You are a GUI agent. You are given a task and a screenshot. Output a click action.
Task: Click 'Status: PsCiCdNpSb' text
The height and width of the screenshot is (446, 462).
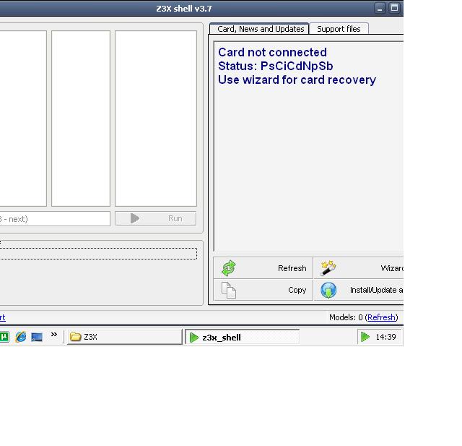(x=276, y=66)
